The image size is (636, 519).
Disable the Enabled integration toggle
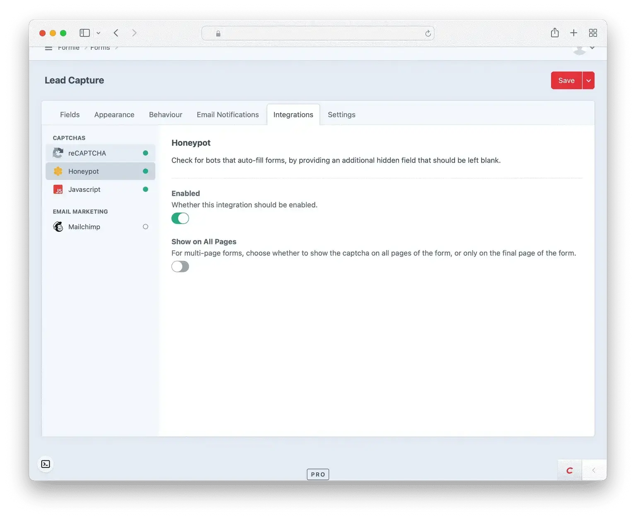pyautogui.click(x=180, y=218)
